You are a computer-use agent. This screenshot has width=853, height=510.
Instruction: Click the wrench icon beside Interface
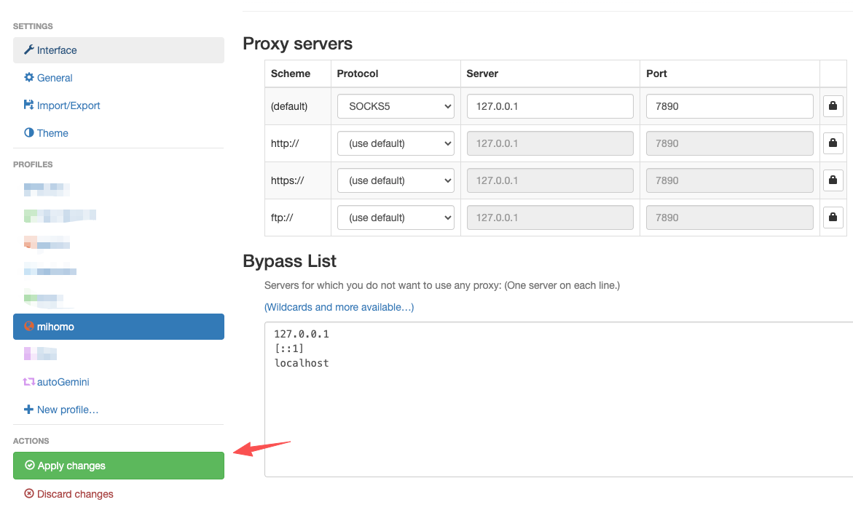click(x=29, y=50)
